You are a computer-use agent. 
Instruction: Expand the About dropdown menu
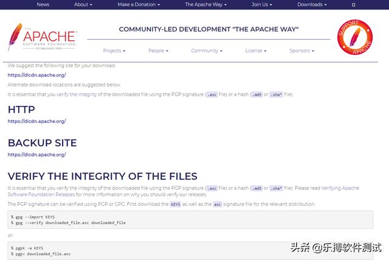(83, 4)
